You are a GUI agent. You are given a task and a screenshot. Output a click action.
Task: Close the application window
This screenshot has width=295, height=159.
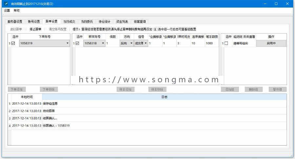pos(287,4)
